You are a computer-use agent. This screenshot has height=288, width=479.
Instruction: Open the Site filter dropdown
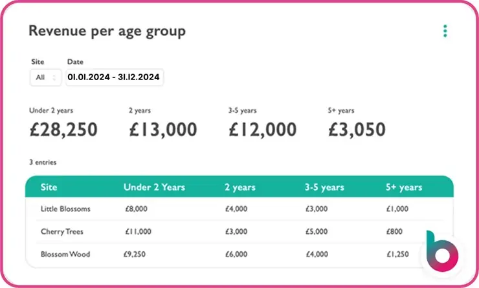click(45, 77)
